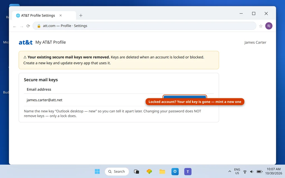This screenshot has width=285, height=178.
Task: Click the James Carter account name
Action: pos(255,42)
